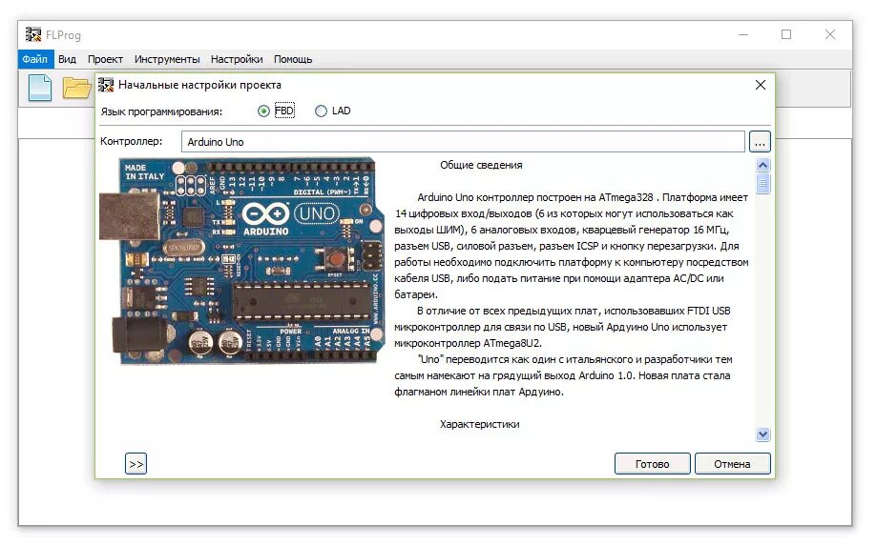
Task: Click the Arduino Uno board image
Action: point(241,261)
